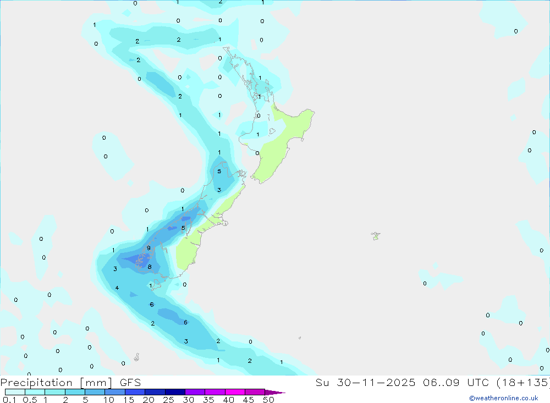Click the 'Precipitation [mm]' title text
The image size is (550, 403).
56,383
